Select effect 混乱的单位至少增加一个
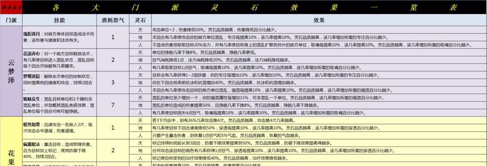 319,98
